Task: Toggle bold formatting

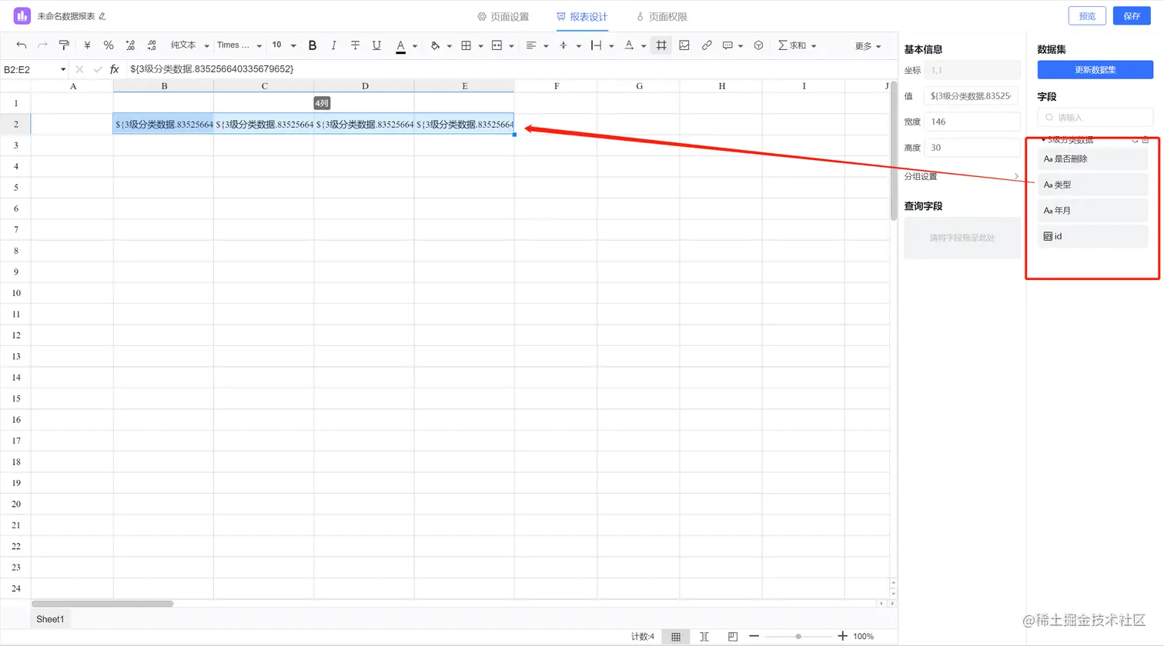Action: click(x=313, y=45)
